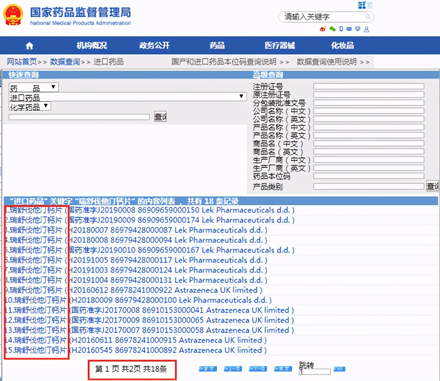
Task: Expand the 进口药品 selection dropdown
Action: [x=241, y=96]
